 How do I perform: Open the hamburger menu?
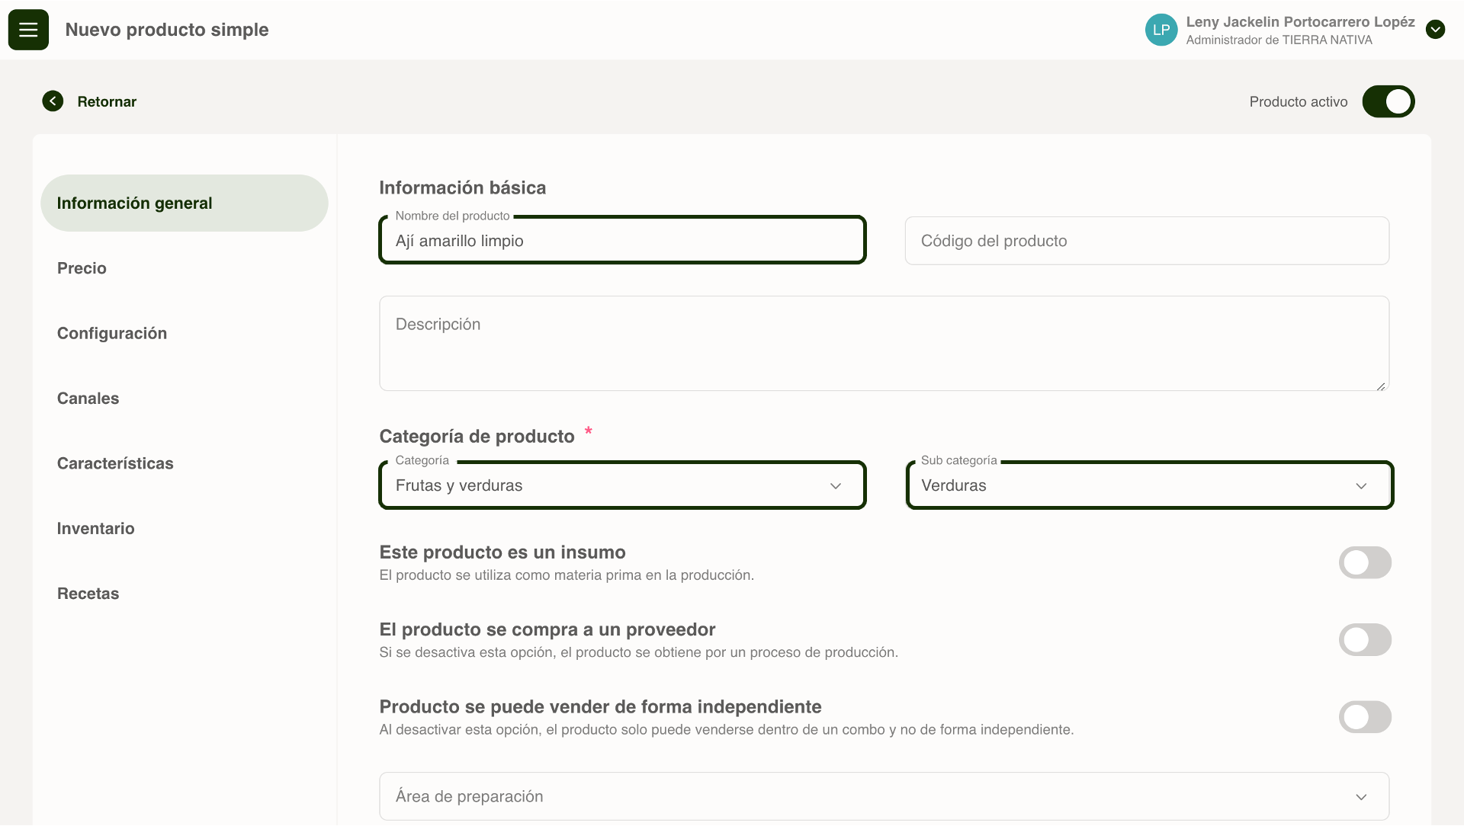(28, 30)
